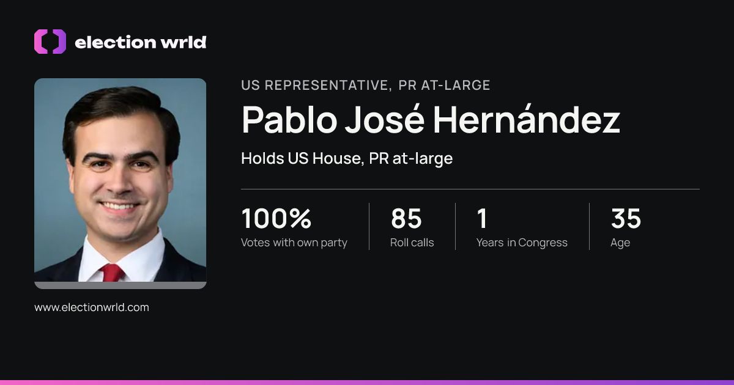Click the 'Years in Congress' label
The height and width of the screenshot is (385, 734).
point(522,243)
